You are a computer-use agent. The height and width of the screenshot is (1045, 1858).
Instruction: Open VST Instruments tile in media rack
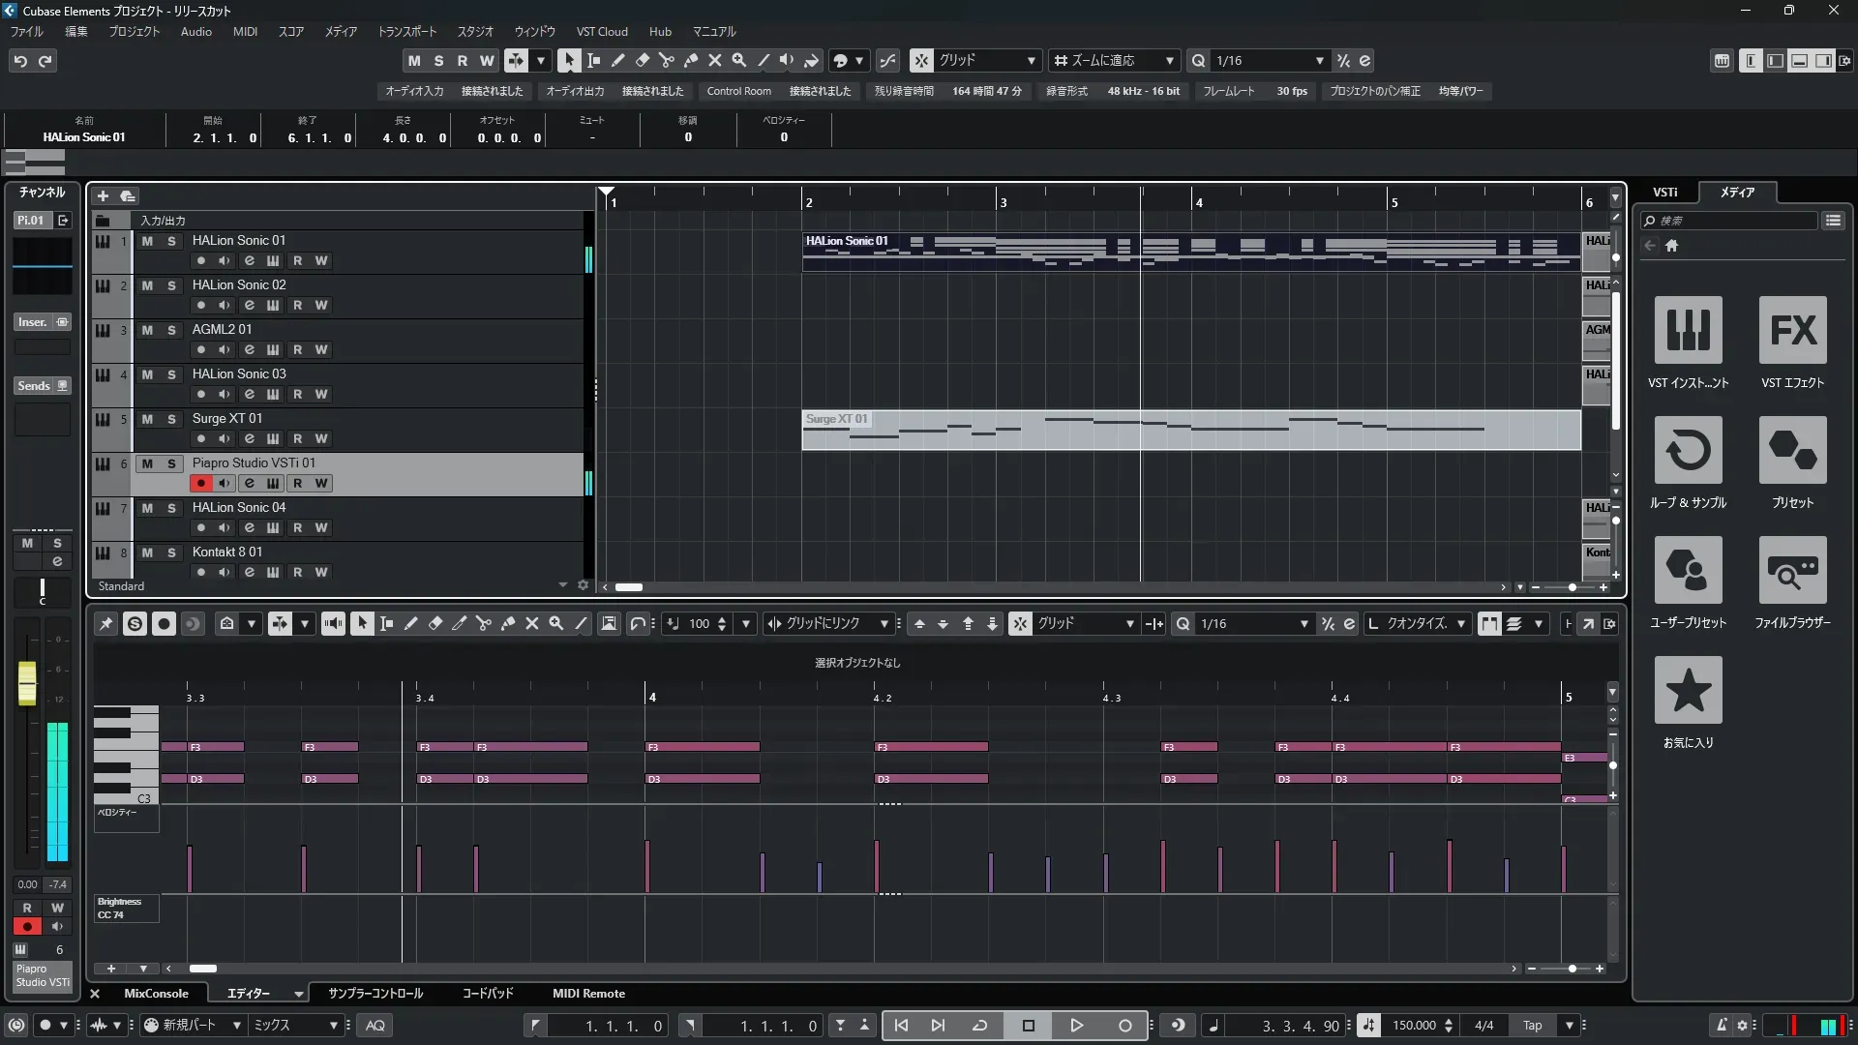pos(1688,331)
